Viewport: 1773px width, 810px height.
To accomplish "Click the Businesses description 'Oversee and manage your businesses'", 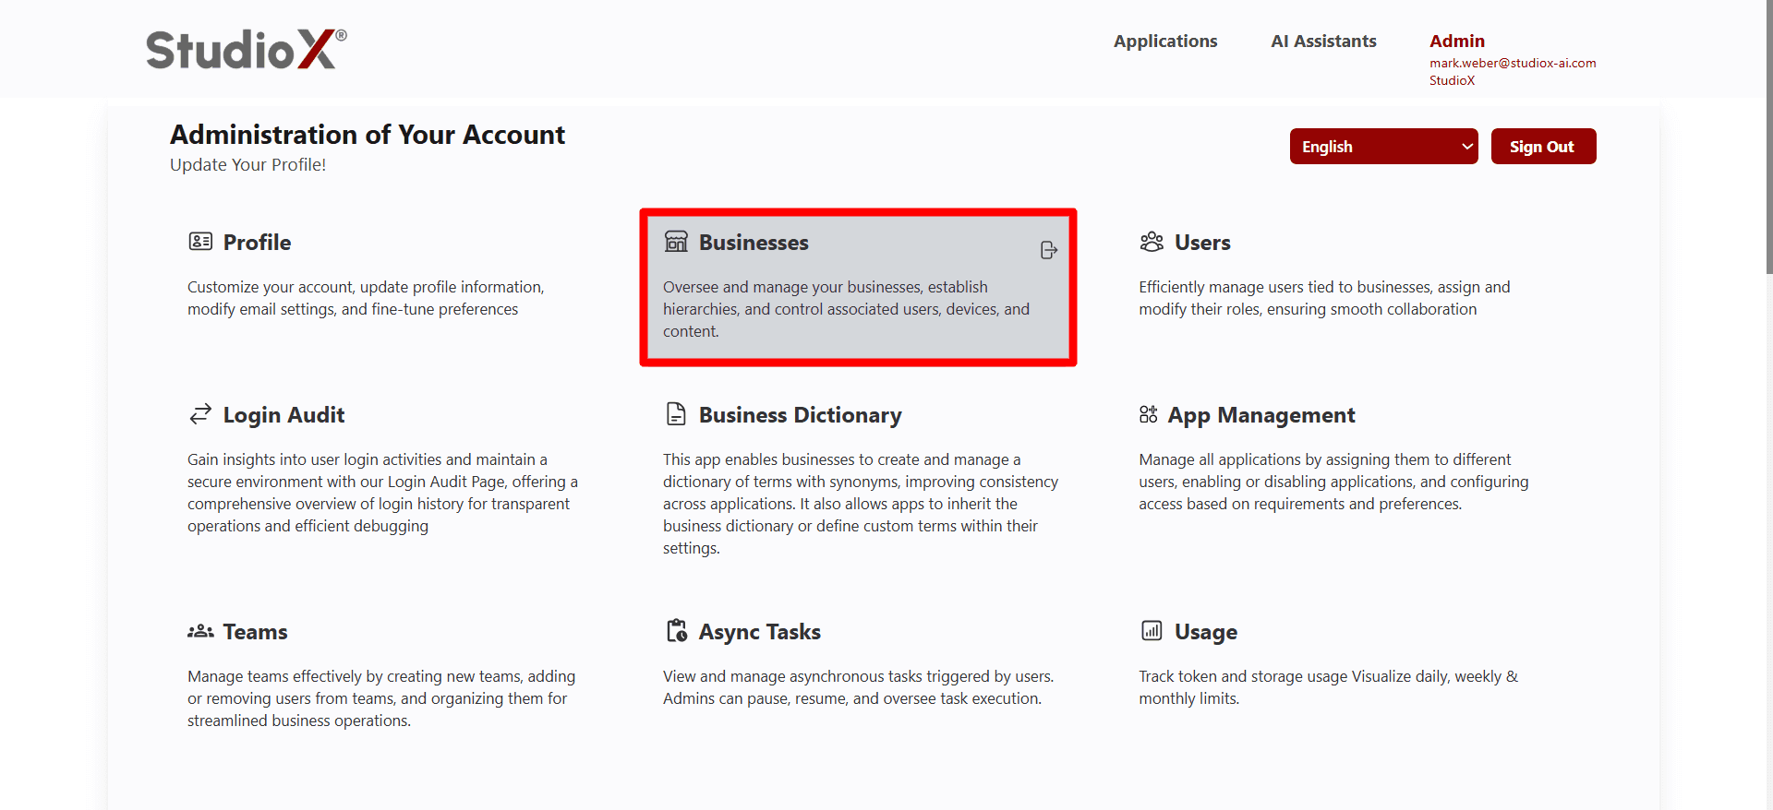I will [x=846, y=309].
